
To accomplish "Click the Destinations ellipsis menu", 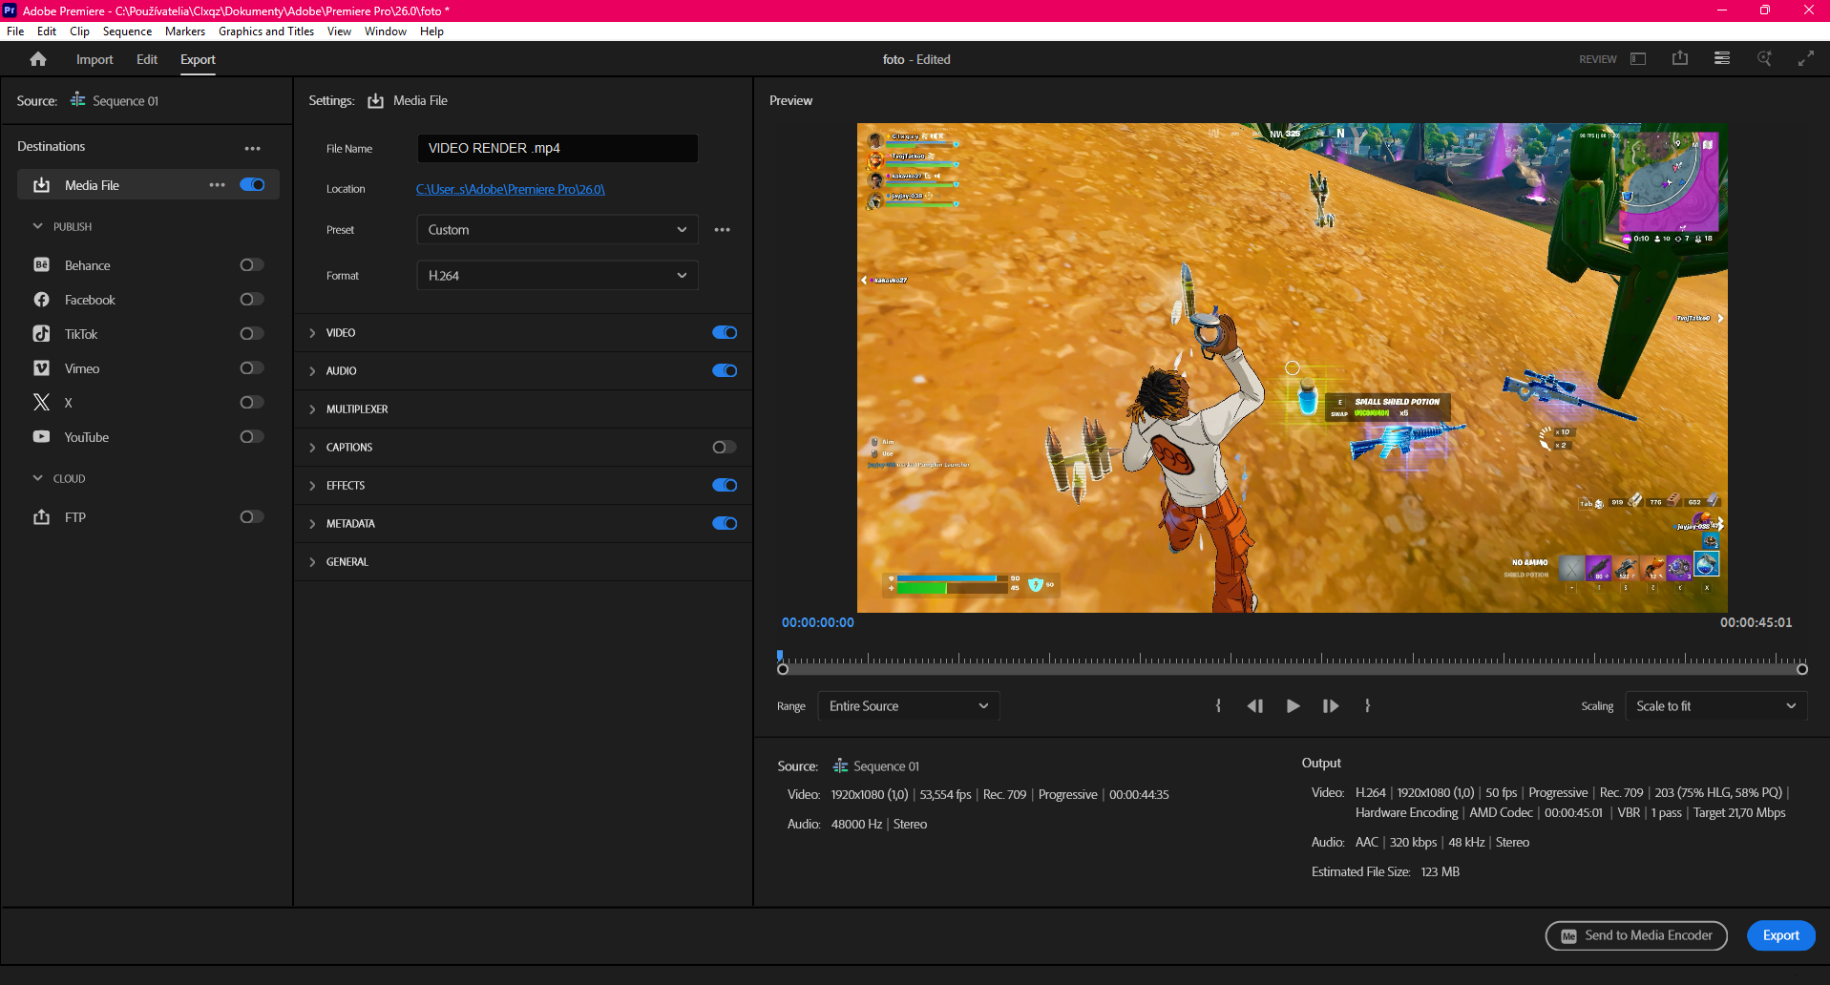I will point(253,147).
